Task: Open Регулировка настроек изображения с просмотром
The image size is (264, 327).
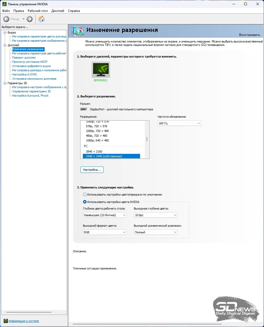Action: 39,87
